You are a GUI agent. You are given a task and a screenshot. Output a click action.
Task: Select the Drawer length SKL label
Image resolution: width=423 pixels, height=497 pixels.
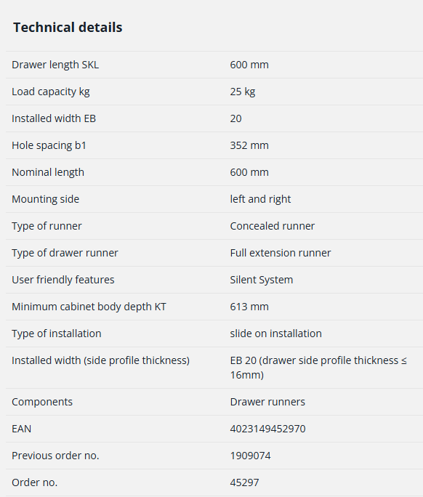[55, 65]
